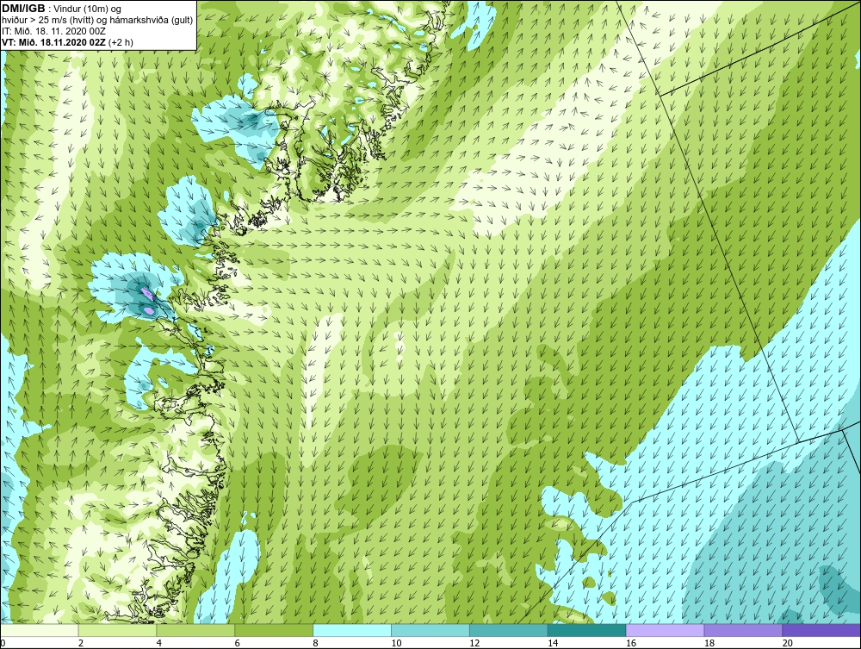Image resolution: width=861 pixels, height=649 pixels.
Task: Click the 18–20 m/s purple legend swatch
Action: coord(744,630)
